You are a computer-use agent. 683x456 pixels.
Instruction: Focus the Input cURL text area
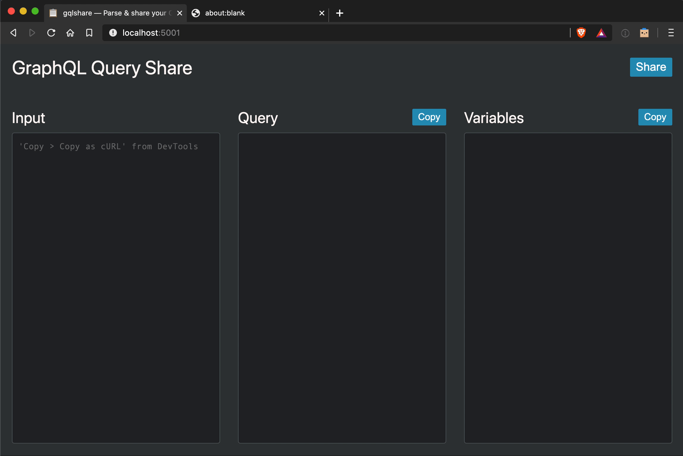(x=116, y=288)
